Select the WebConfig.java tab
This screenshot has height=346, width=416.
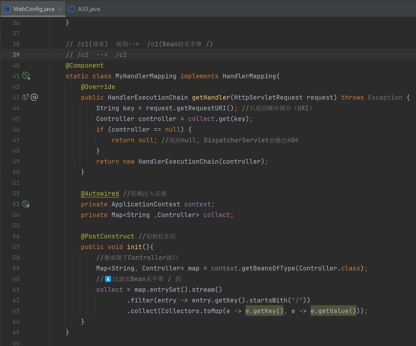point(33,9)
